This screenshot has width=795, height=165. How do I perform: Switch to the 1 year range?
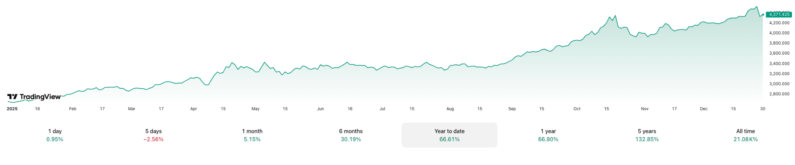click(548, 135)
